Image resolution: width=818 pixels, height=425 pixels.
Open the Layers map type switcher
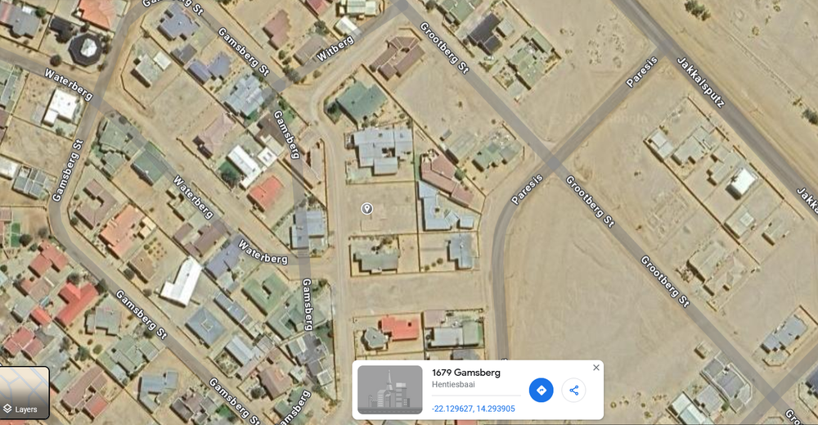(x=25, y=392)
